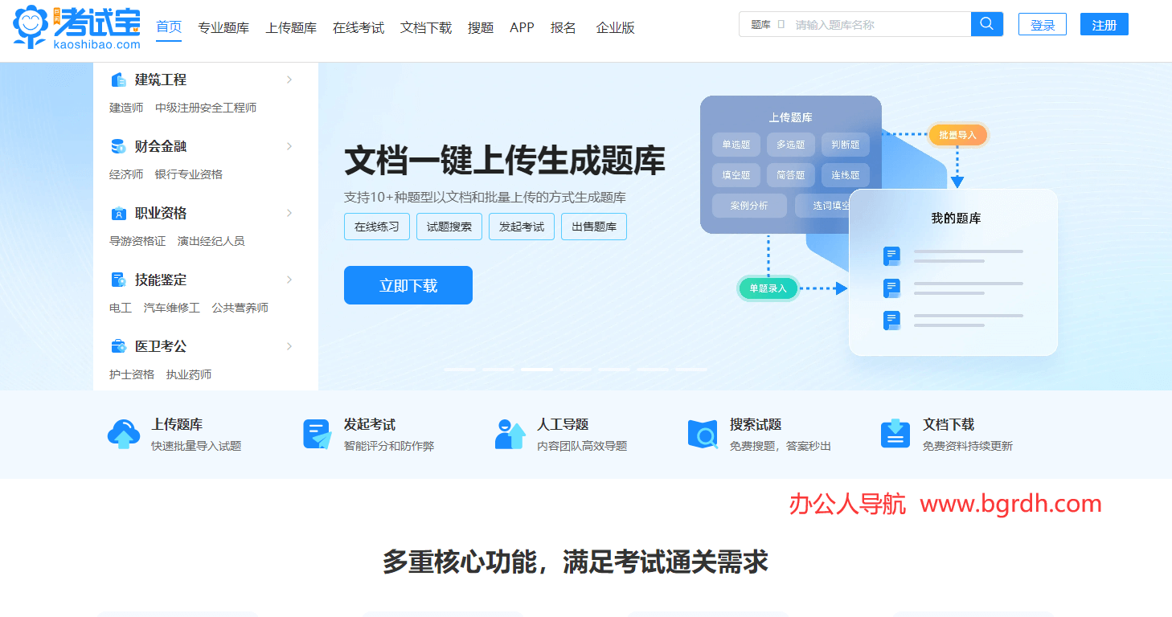Expand the 医卫考公 category chevron
Viewport: 1172px width, 617px height.
(x=289, y=345)
